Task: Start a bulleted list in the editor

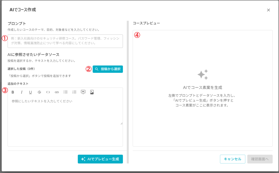Action: (65, 92)
